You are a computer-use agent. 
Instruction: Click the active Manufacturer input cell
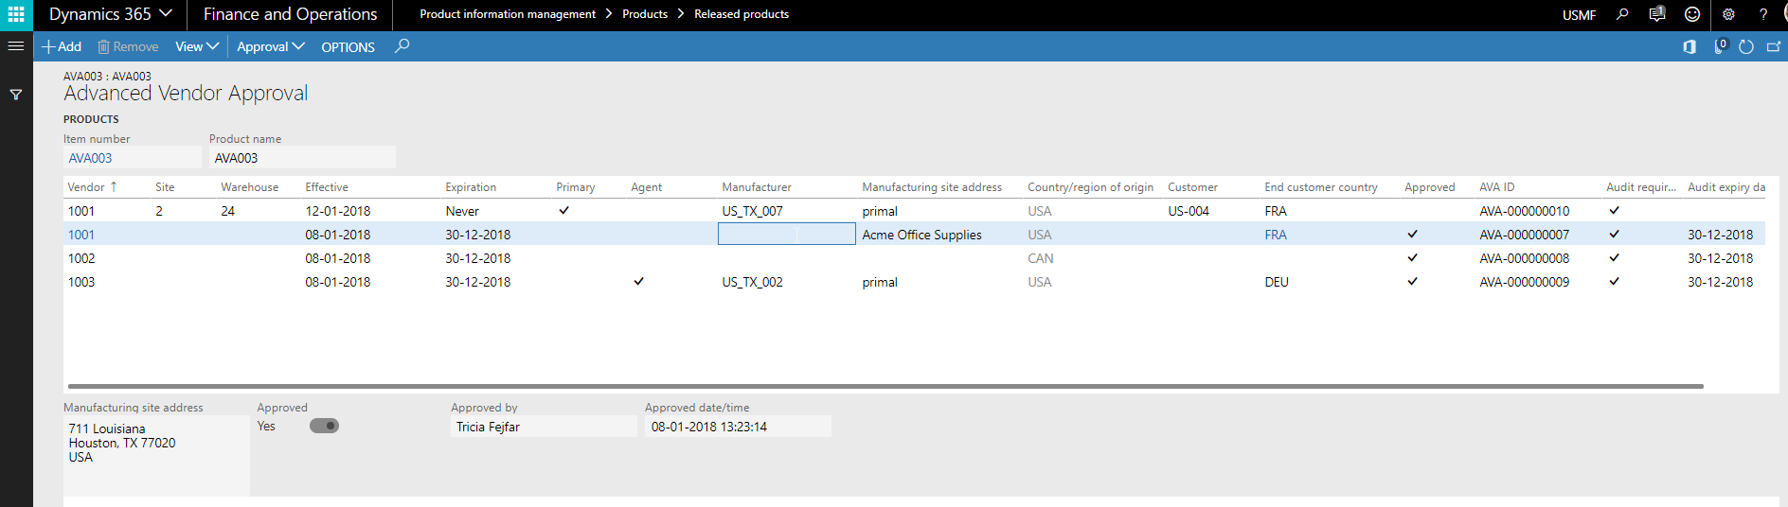click(x=787, y=234)
